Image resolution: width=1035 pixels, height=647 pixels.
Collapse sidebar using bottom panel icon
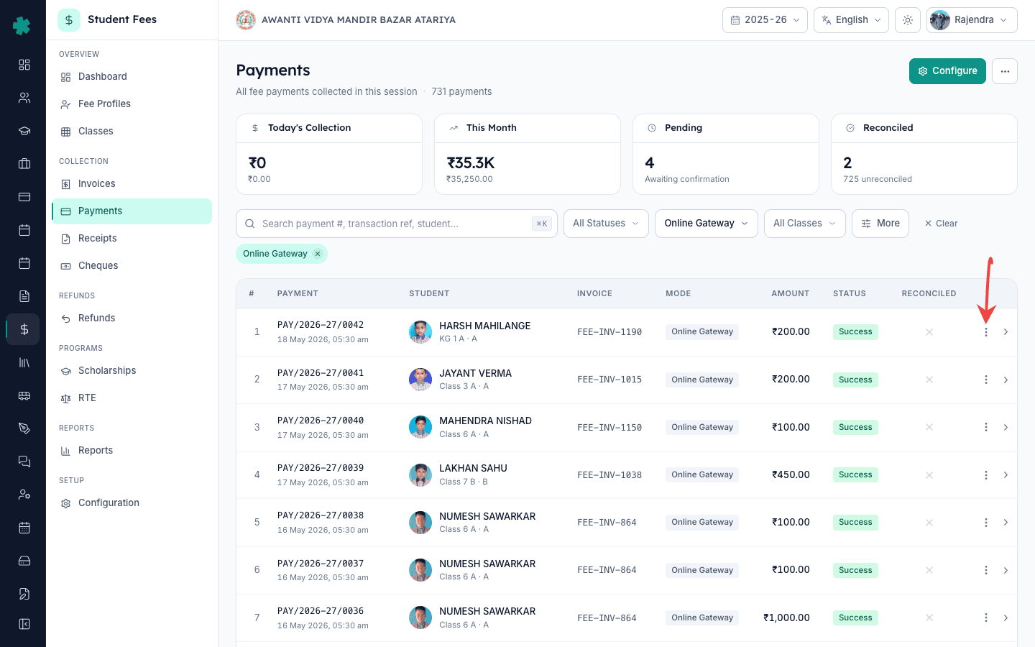click(24, 624)
